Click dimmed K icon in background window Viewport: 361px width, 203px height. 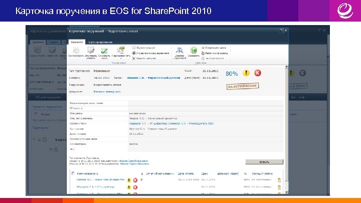tap(302, 73)
